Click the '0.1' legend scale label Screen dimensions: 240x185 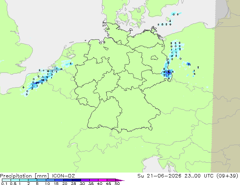tap(4, 183)
